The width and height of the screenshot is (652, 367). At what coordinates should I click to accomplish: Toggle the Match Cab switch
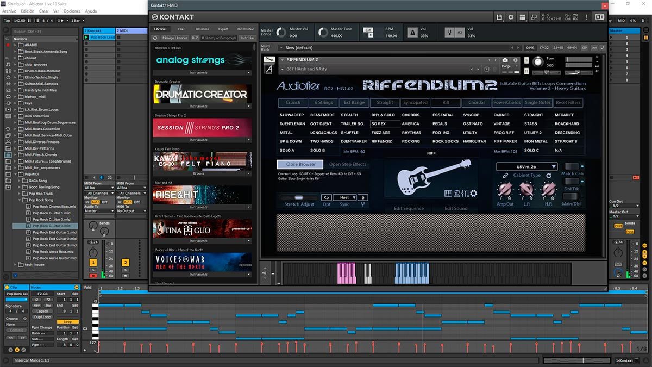point(570,166)
